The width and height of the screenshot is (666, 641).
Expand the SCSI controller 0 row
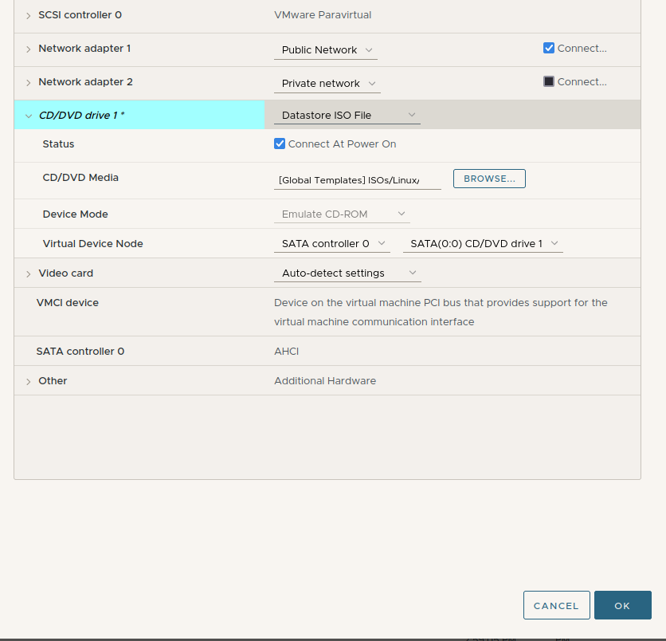[x=29, y=15]
